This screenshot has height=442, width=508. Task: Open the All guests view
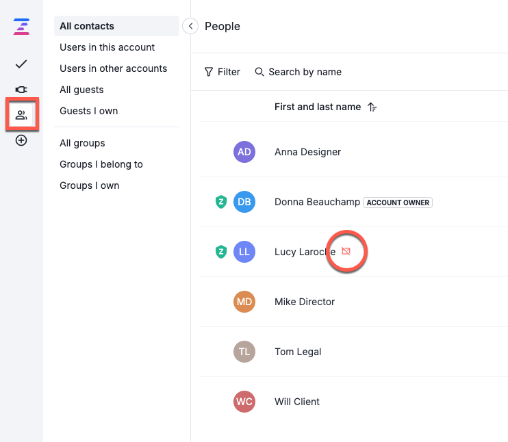click(81, 90)
